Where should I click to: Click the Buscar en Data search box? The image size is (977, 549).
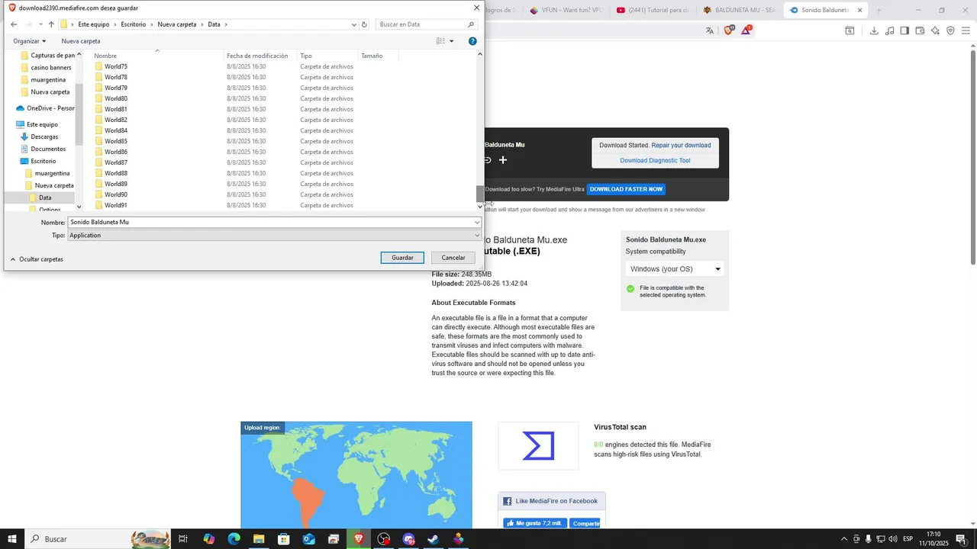click(x=427, y=24)
